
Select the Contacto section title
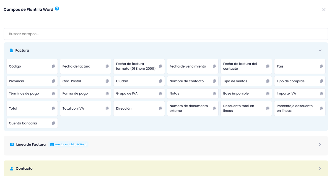[x=24, y=169]
